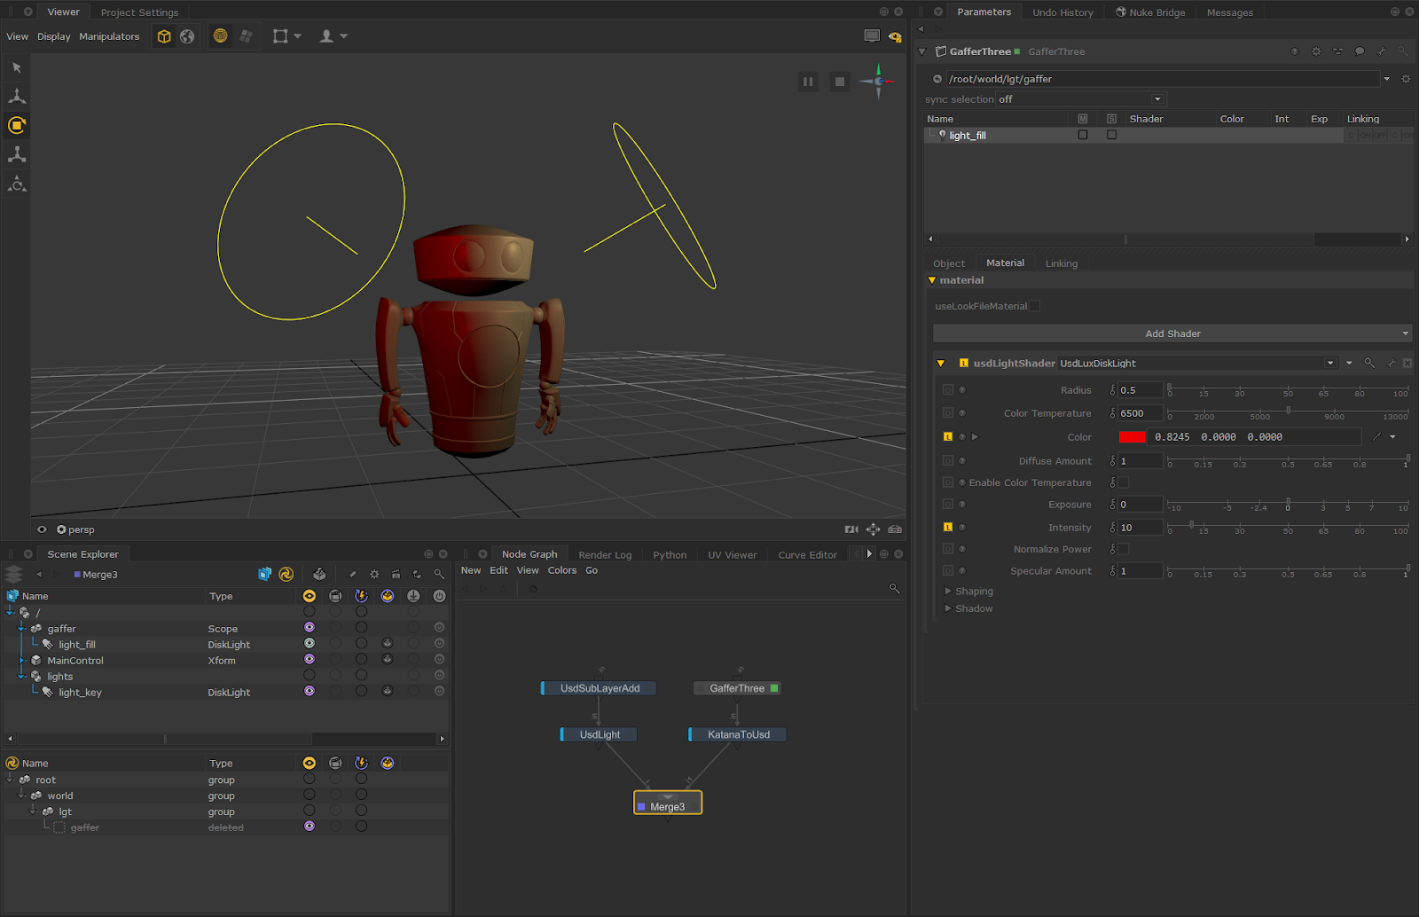Activate the rotate manipulator tool
Viewport: 1419px width, 917px height.
click(17, 125)
